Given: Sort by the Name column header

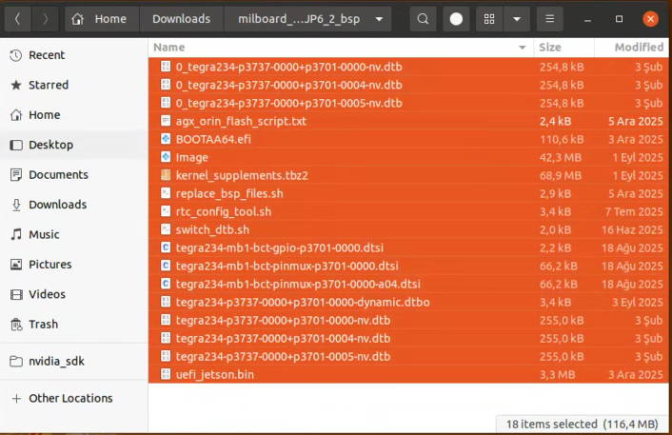Looking at the screenshot, I should (x=341, y=48).
